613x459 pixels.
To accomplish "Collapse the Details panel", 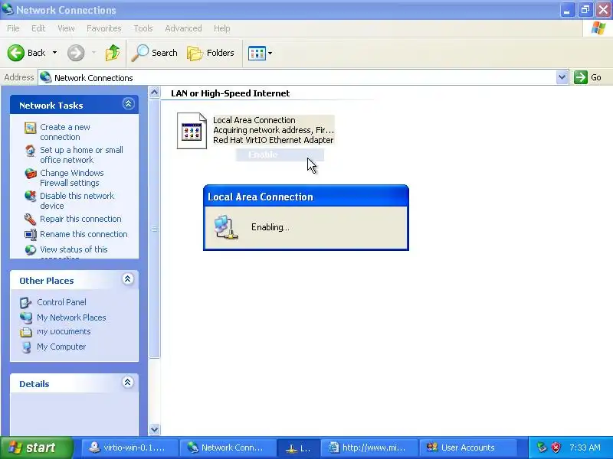I will 127,382.
